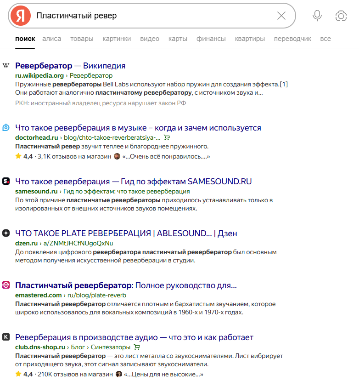Click the doctorhead.ru favicon
359x381 pixels.
pos(6,127)
